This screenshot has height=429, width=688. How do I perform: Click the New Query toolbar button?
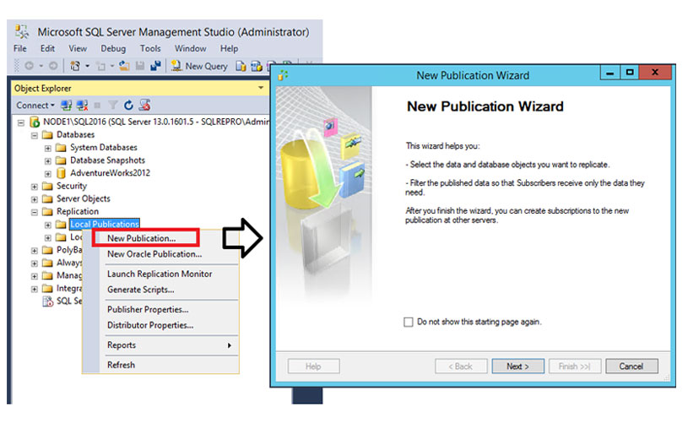199,67
